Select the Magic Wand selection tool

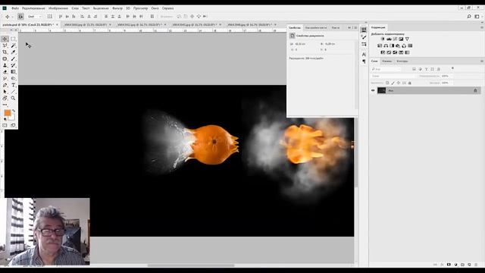(14, 45)
